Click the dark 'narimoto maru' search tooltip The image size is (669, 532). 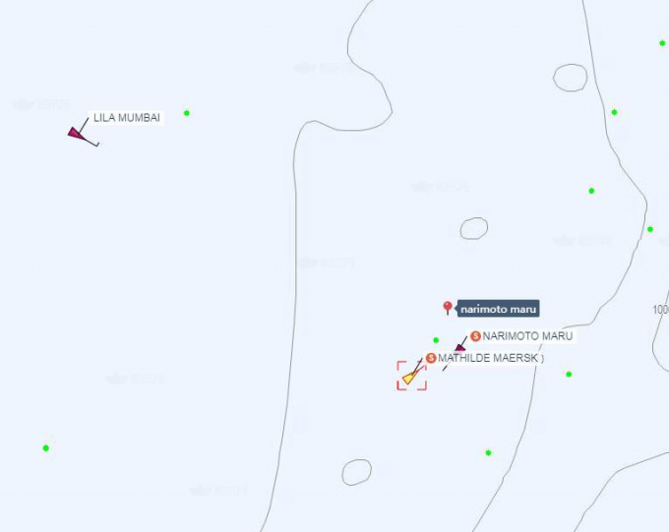click(x=498, y=309)
